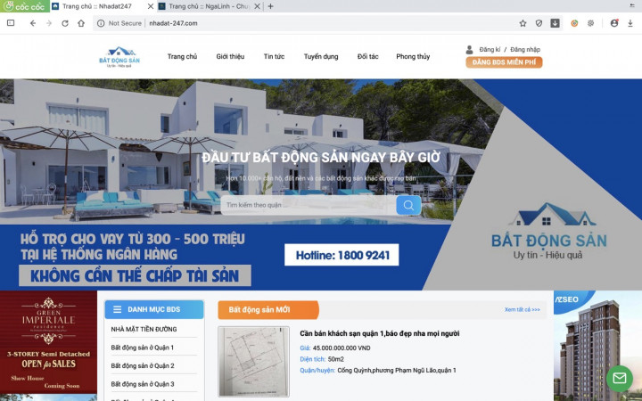Open Tin tức in the navigation menu
This screenshot has height=401, width=642.
274,57
